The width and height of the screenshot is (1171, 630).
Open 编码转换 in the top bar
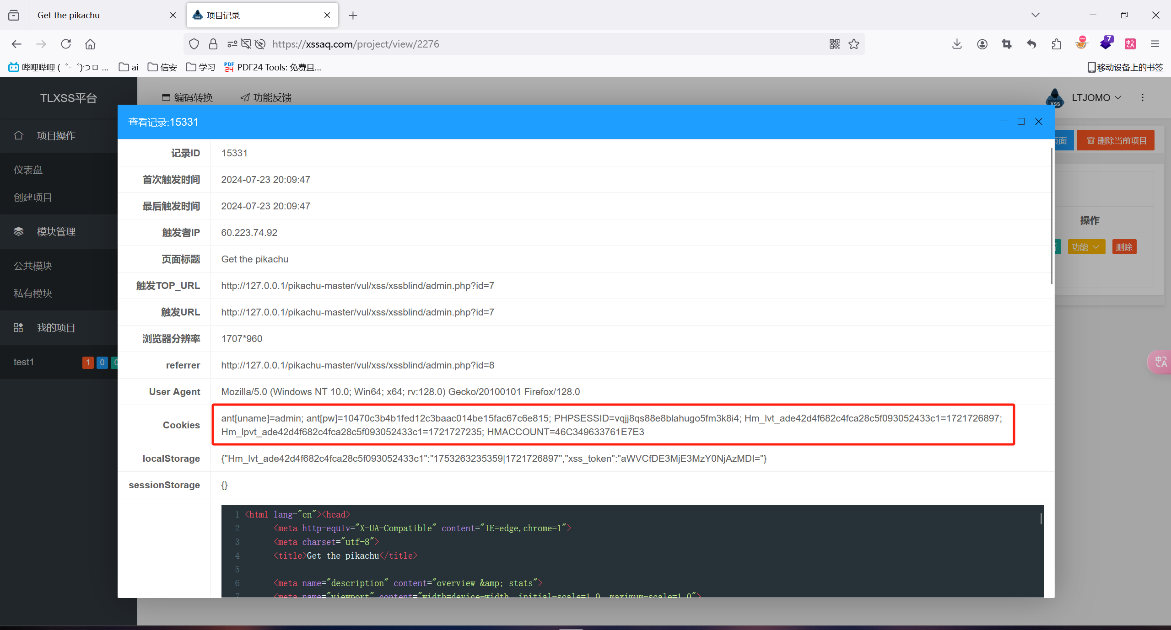pos(188,97)
